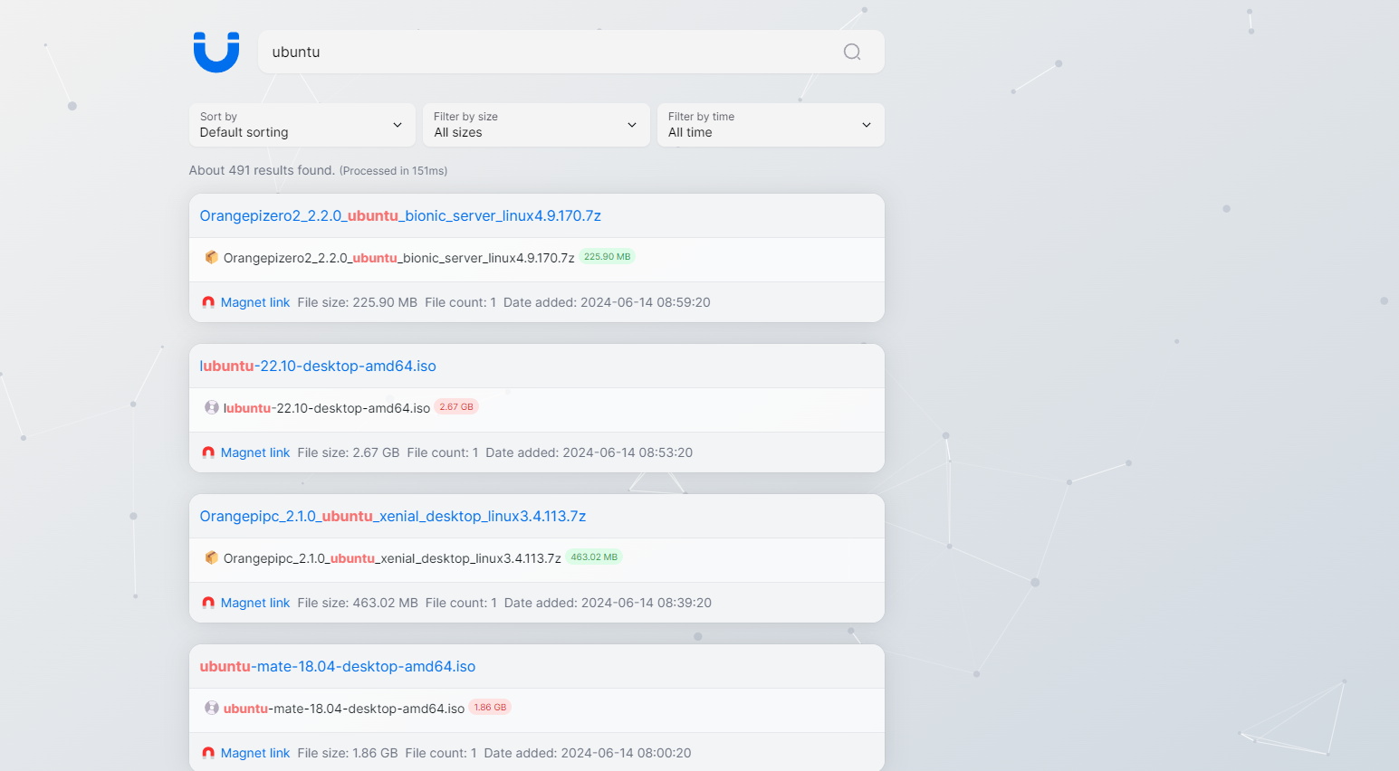This screenshot has height=771, width=1399.
Task: Open ubuntu-mate-18.04-desktop-amd64.iso title link
Action: (338, 666)
